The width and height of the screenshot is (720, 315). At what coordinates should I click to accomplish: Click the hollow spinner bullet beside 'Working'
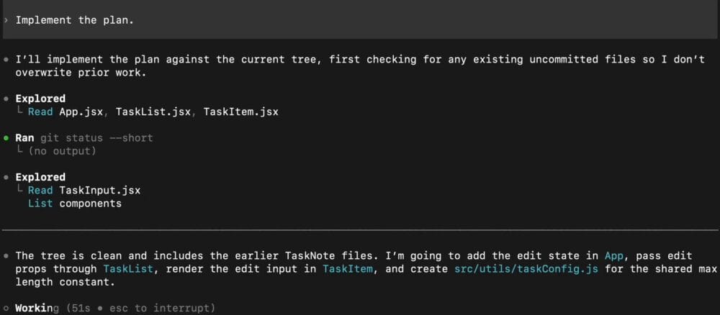pyautogui.click(x=6, y=308)
